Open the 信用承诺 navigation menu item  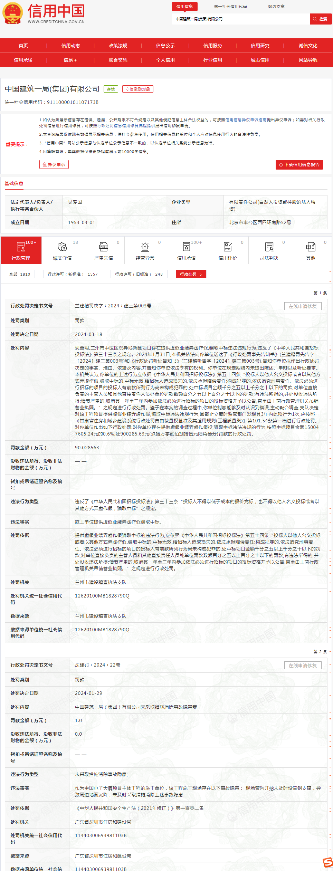coord(23,60)
